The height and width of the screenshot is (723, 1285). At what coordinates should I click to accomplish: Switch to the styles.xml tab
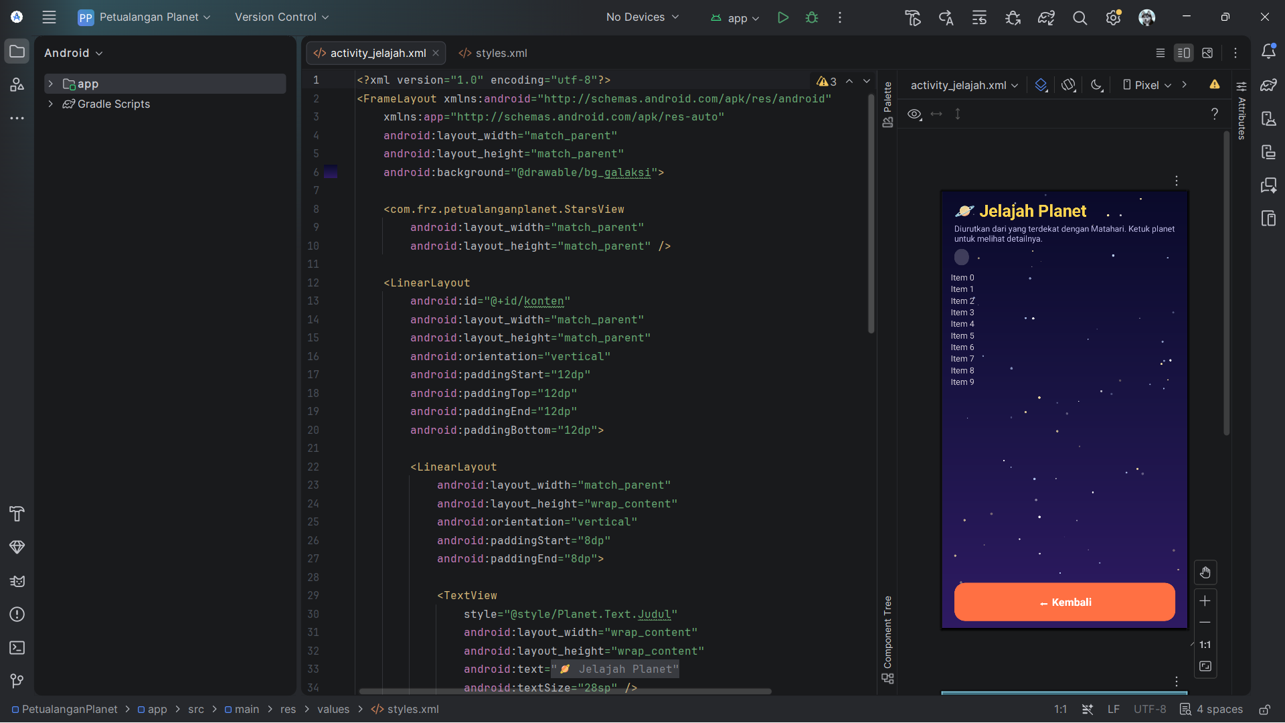click(x=493, y=53)
